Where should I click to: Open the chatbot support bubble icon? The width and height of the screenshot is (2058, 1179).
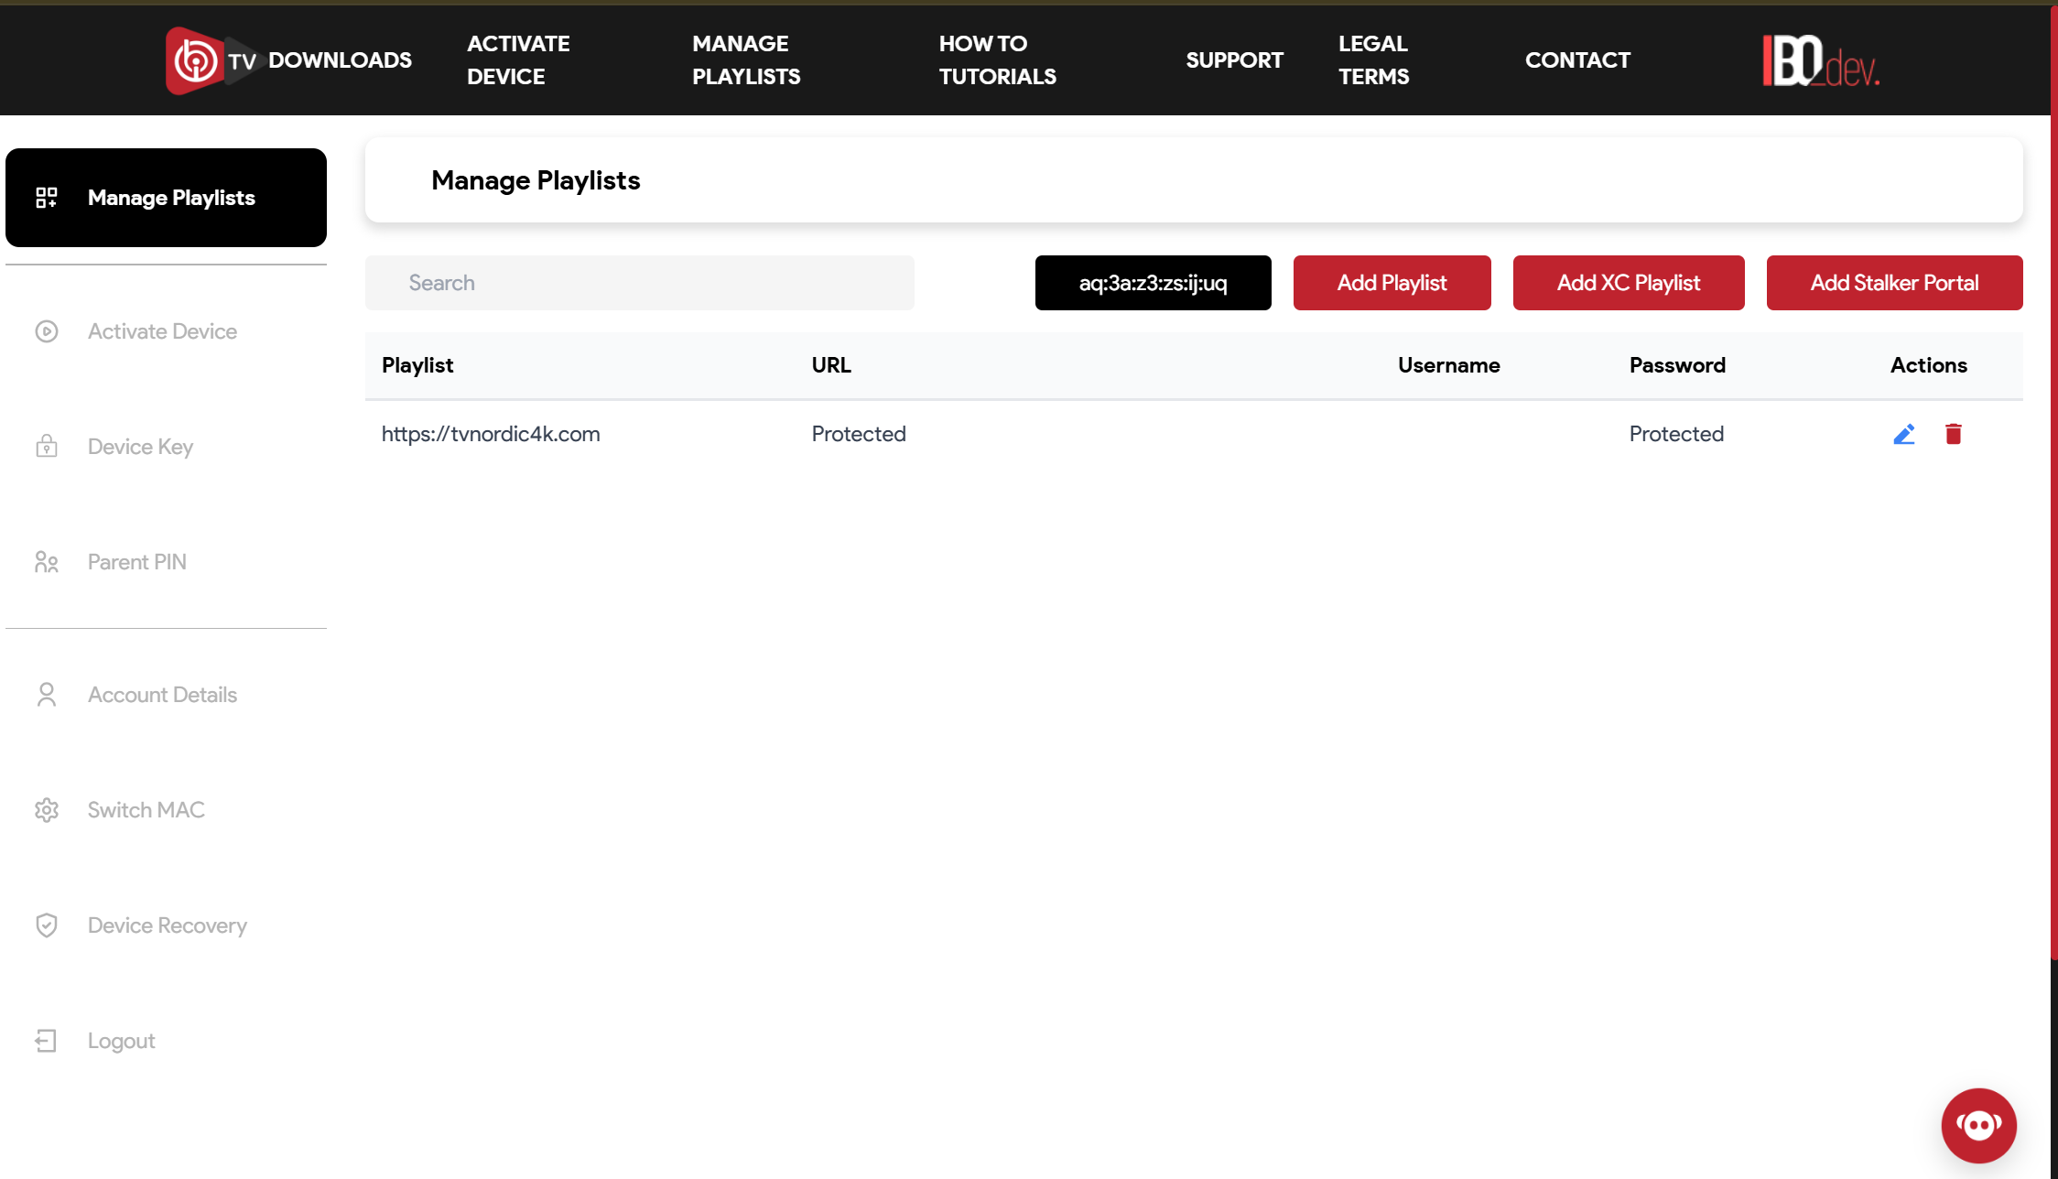coord(1979,1125)
